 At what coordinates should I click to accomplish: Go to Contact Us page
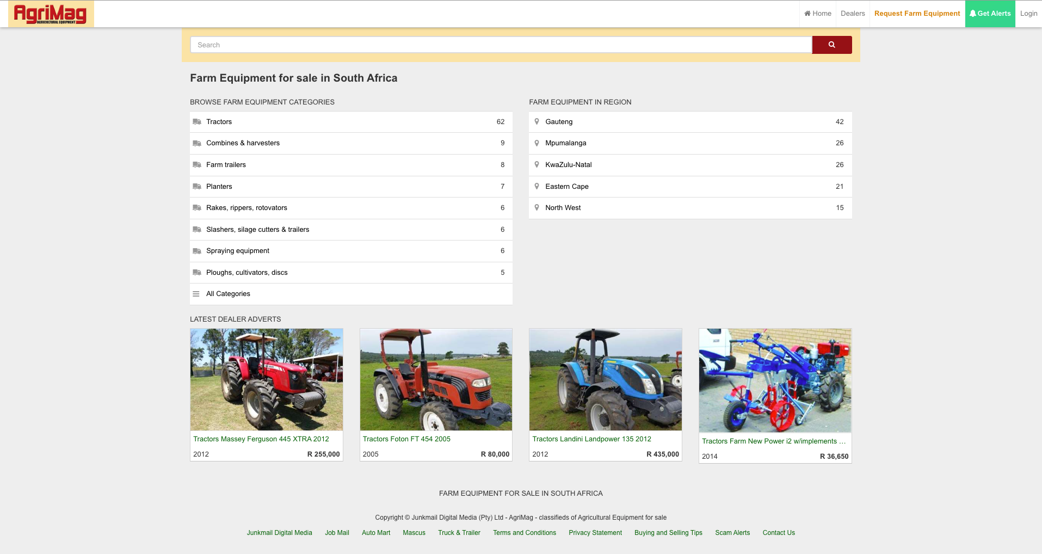(779, 533)
